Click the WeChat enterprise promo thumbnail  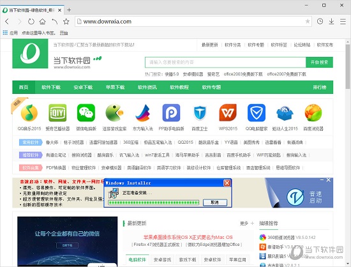[x=68, y=241]
